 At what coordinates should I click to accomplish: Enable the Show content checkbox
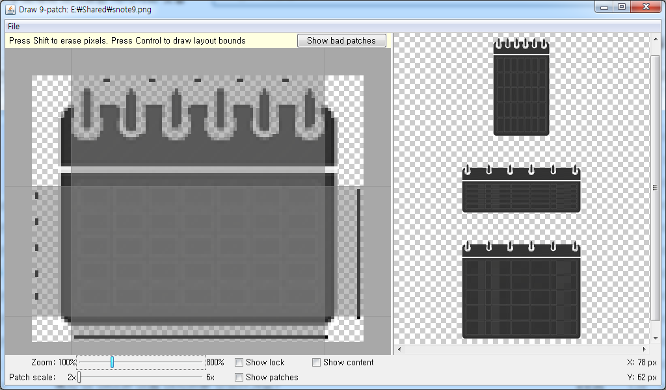tap(317, 362)
